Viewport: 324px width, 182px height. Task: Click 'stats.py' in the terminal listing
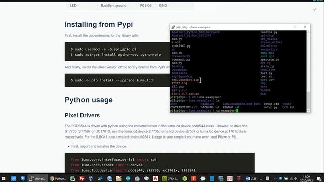pos(267,66)
